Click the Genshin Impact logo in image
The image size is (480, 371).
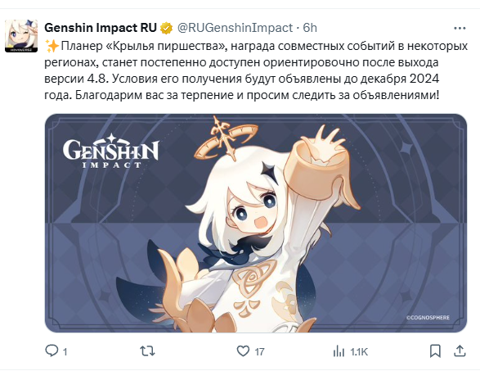[x=111, y=151]
